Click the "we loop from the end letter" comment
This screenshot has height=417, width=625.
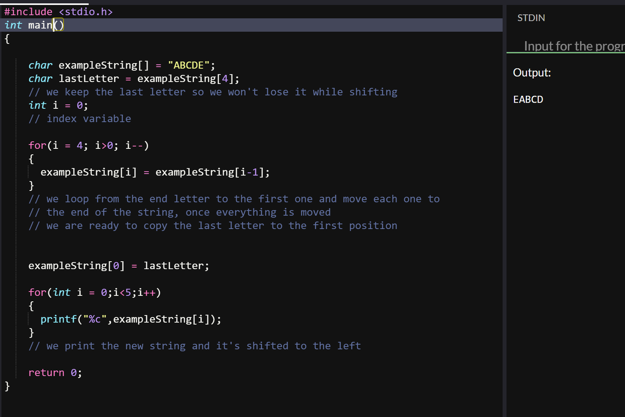pyautogui.click(x=234, y=199)
